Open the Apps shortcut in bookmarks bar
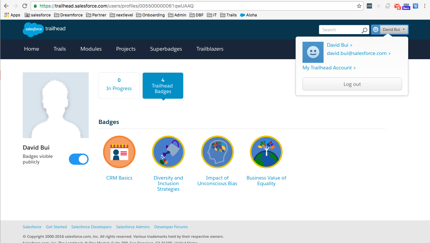Viewport: 430px width, 243px height. click(12, 15)
